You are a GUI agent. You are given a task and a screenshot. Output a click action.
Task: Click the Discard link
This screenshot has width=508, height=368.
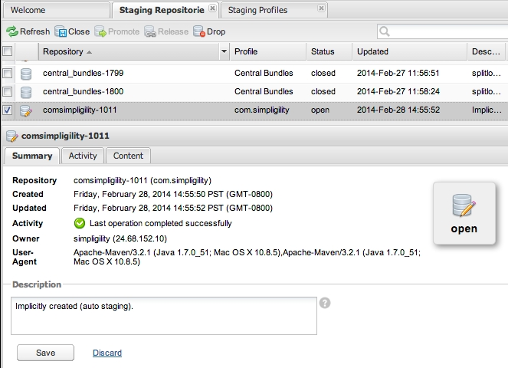pyautogui.click(x=107, y=353)
